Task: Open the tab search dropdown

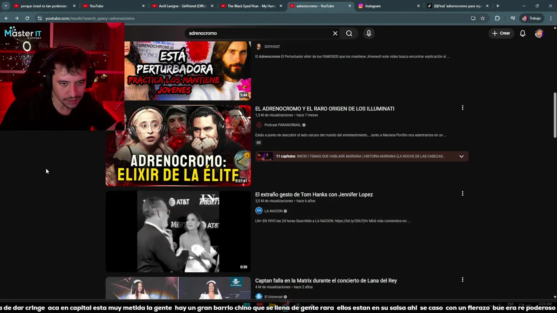Action: 6,6
